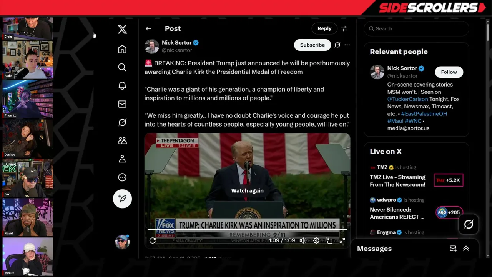Go to Home in the X sidebar

[122, 49]
